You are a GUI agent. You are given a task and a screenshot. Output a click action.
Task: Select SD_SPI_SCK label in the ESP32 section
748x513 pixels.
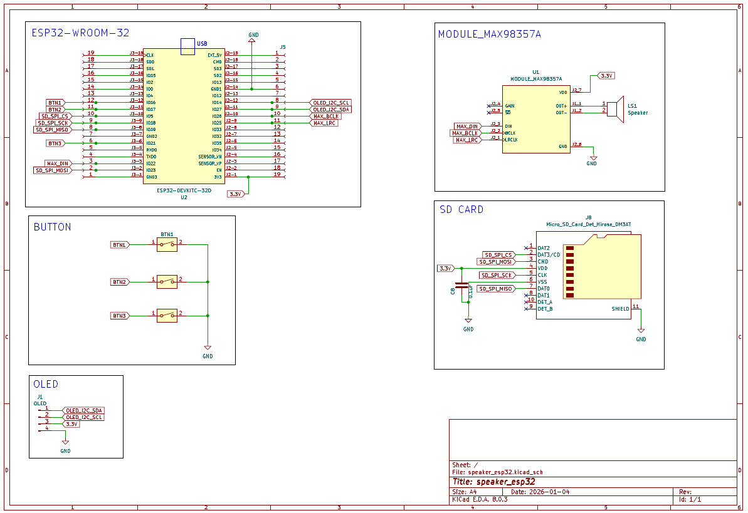coord(53,123)
